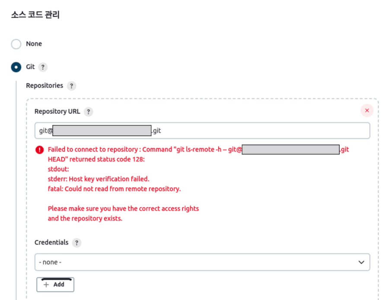Click the red X to remove this repository
Image resolution: width=389 pixels, height=300 pixels.
tap(367, 110)
